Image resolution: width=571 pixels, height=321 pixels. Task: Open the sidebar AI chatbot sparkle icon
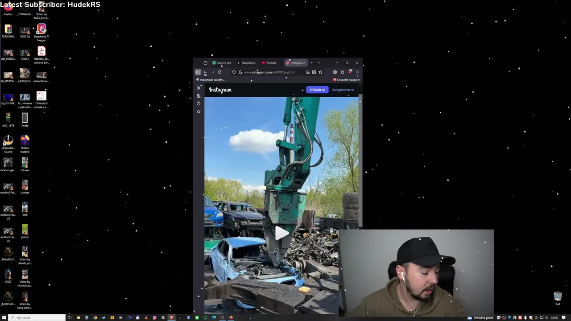click(x=199, y=88)
